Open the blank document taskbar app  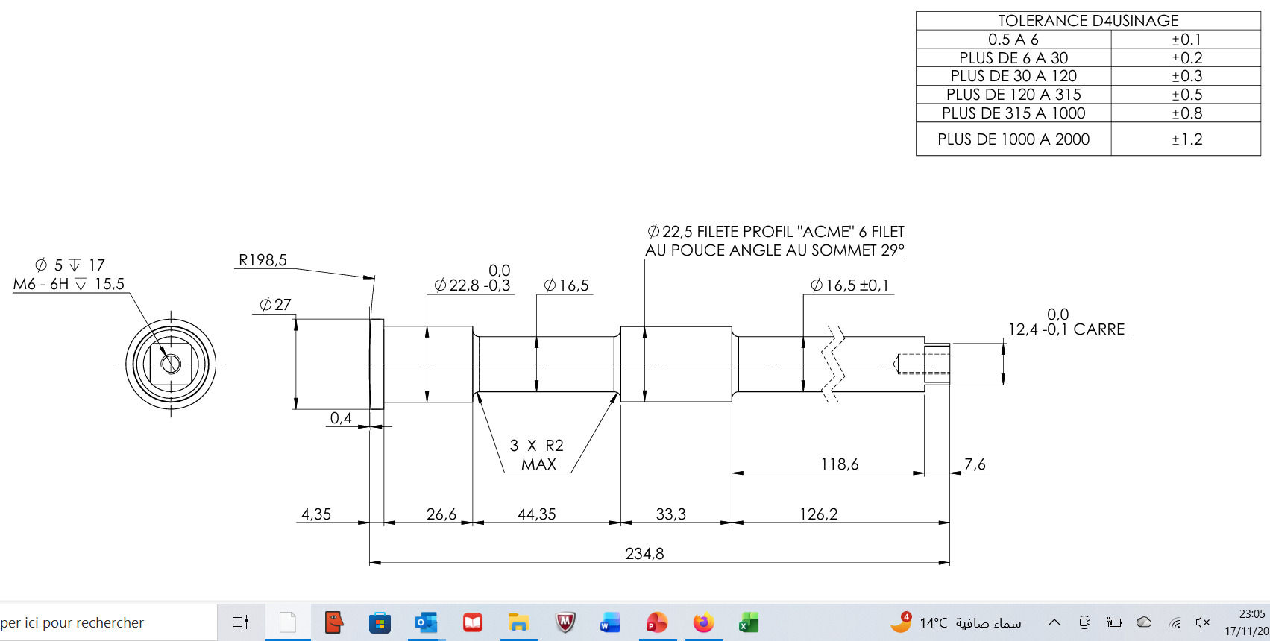pos(288,622)
